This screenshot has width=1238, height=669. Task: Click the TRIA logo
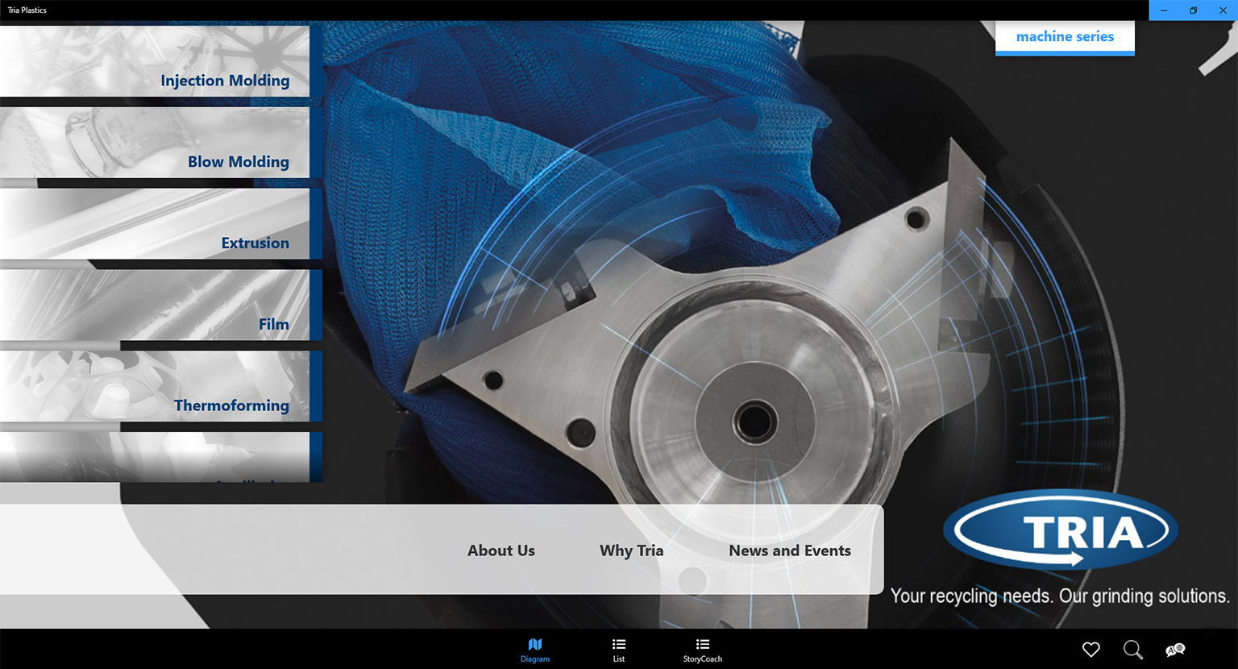(1061, 530)
